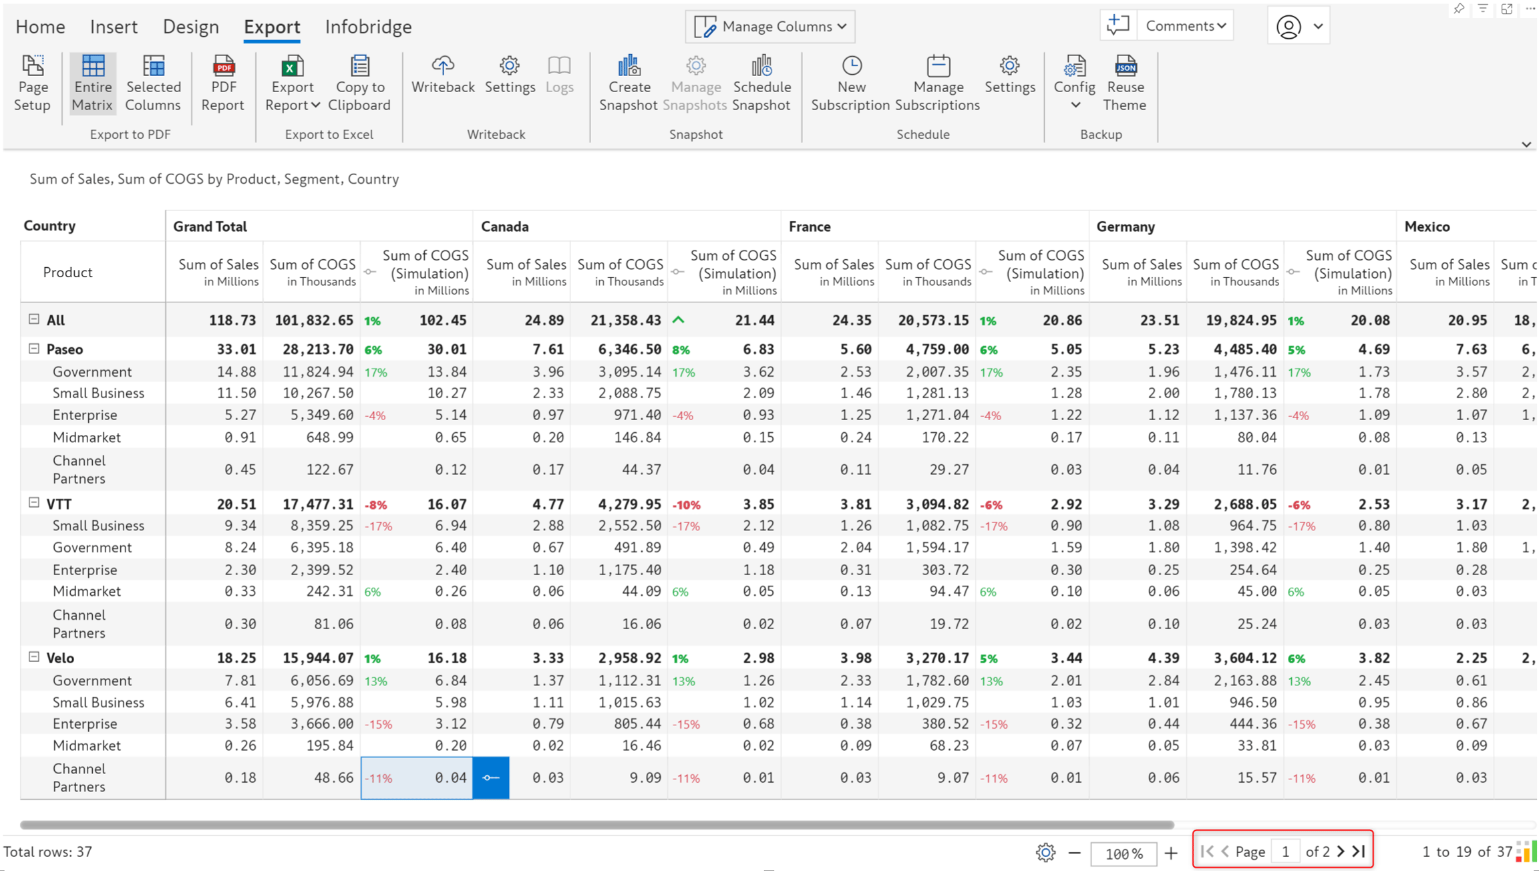The width and height of the screenshot is (1539, 871).
Task: Open Page Setup for PDF export
Action: (x=32, y=83)
